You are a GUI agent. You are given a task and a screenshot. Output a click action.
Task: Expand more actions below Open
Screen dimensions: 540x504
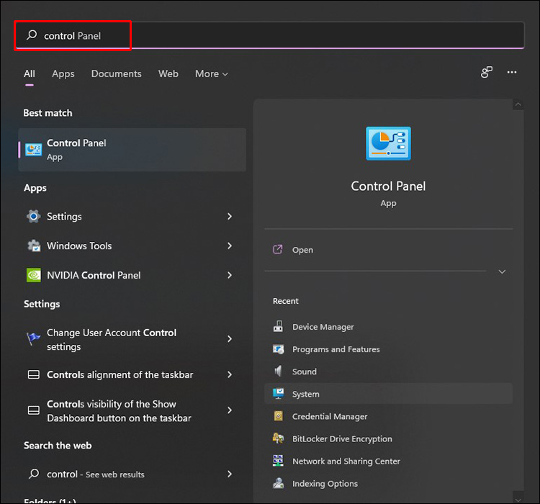502,271
